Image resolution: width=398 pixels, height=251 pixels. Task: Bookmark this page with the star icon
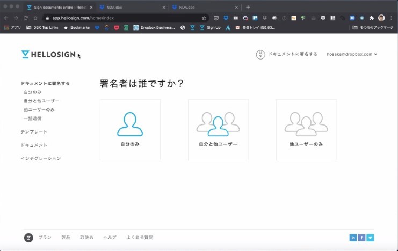[x=204, y=18]
